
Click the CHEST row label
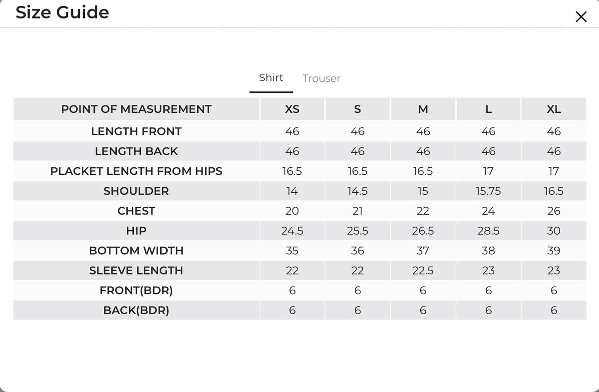(136, 211)
